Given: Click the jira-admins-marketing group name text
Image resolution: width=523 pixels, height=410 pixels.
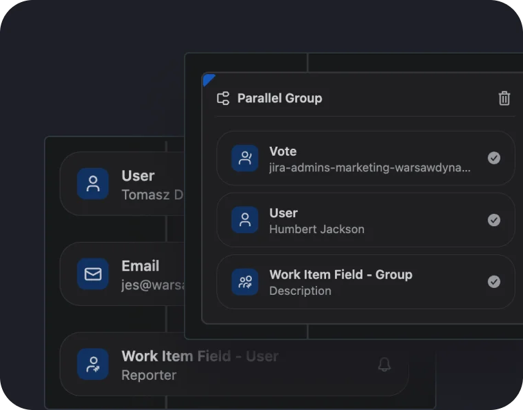Looking at the screenshot, I should point(370,167).
